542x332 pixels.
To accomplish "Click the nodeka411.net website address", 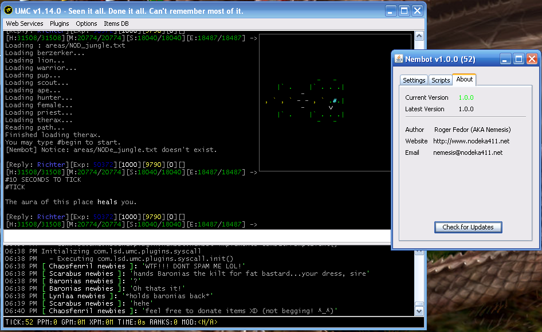I will tap(471, 141).
